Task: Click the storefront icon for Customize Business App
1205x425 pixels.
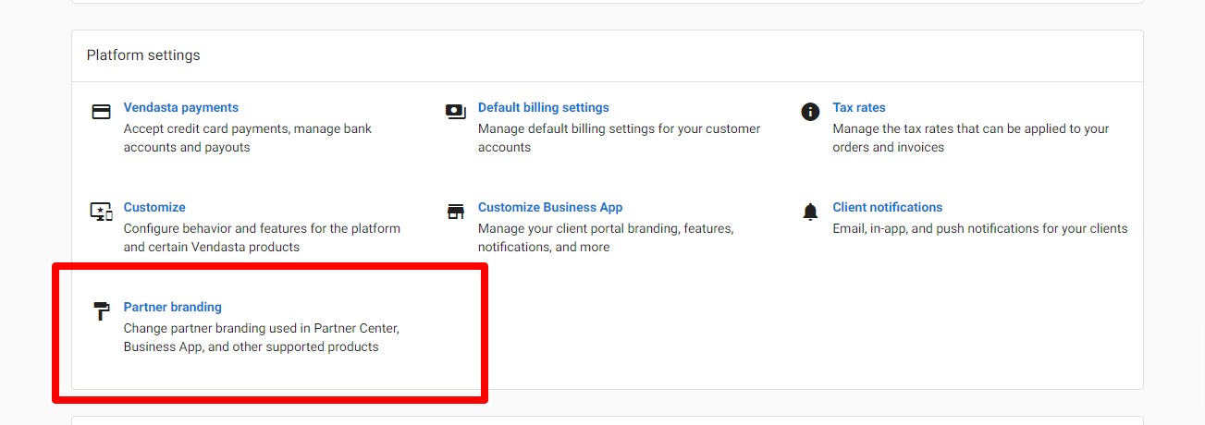Action: click(456, 212)
